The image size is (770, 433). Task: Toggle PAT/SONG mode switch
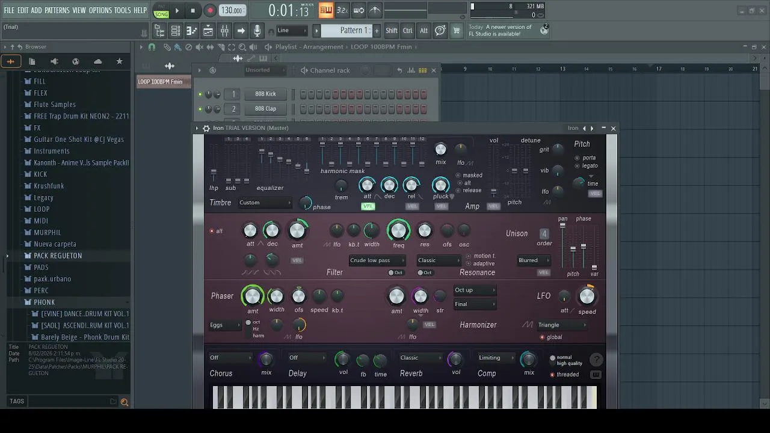click(161, 11)
